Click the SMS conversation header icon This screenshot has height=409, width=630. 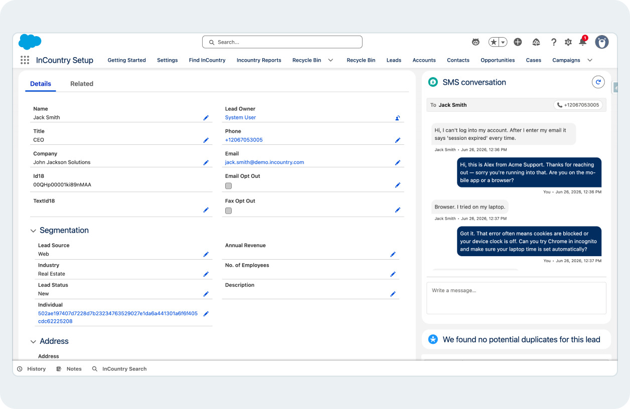tap(433, 82)
